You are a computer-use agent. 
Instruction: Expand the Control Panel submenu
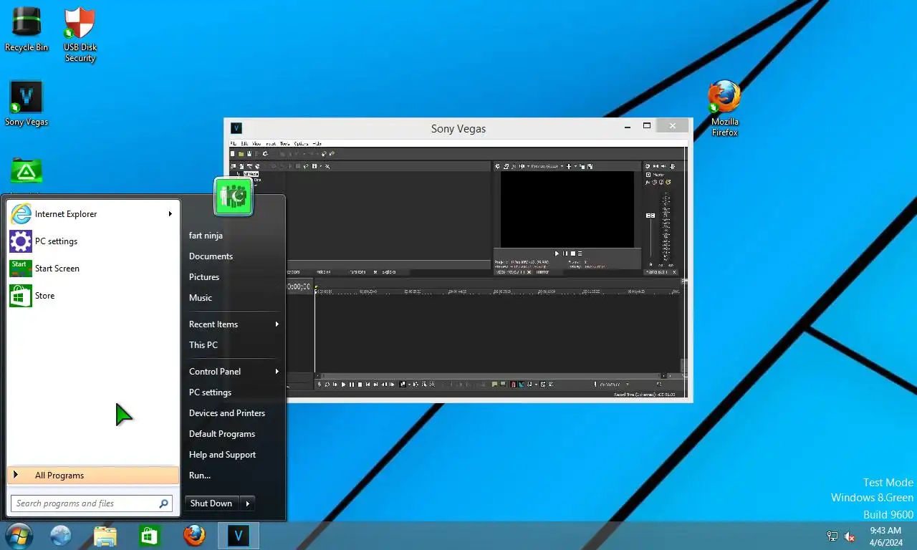click(233, 372)
